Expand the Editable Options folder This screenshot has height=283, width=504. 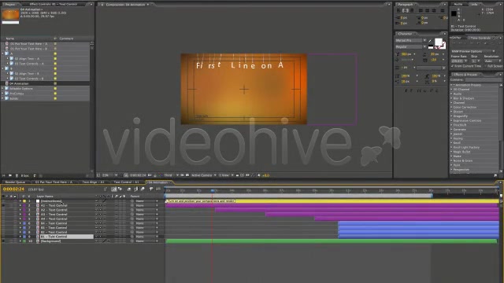click(x=3, y=89)
